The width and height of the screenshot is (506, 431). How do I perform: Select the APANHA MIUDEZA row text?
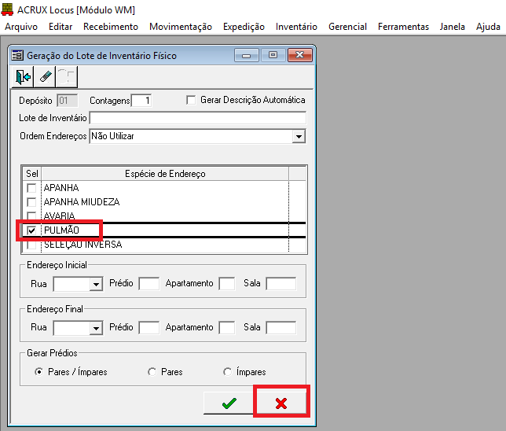(x=82, y=202)
